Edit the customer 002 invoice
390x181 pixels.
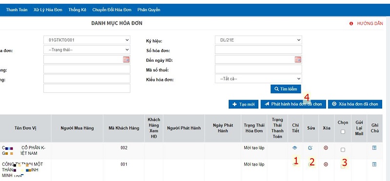coord(310,148)
